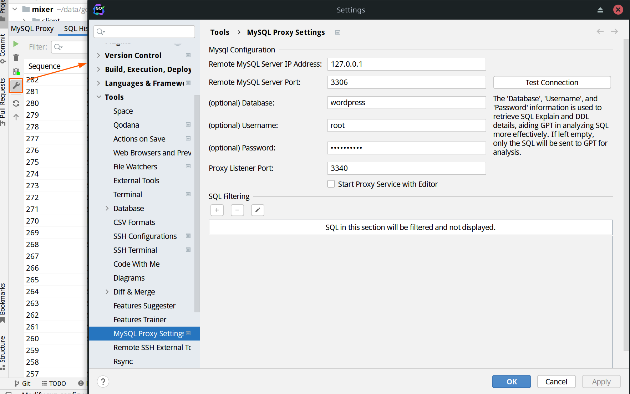This screenshot has width=630, height=394.
Task: Open proxy settings via the wrench icon
Action: [16, 85]
